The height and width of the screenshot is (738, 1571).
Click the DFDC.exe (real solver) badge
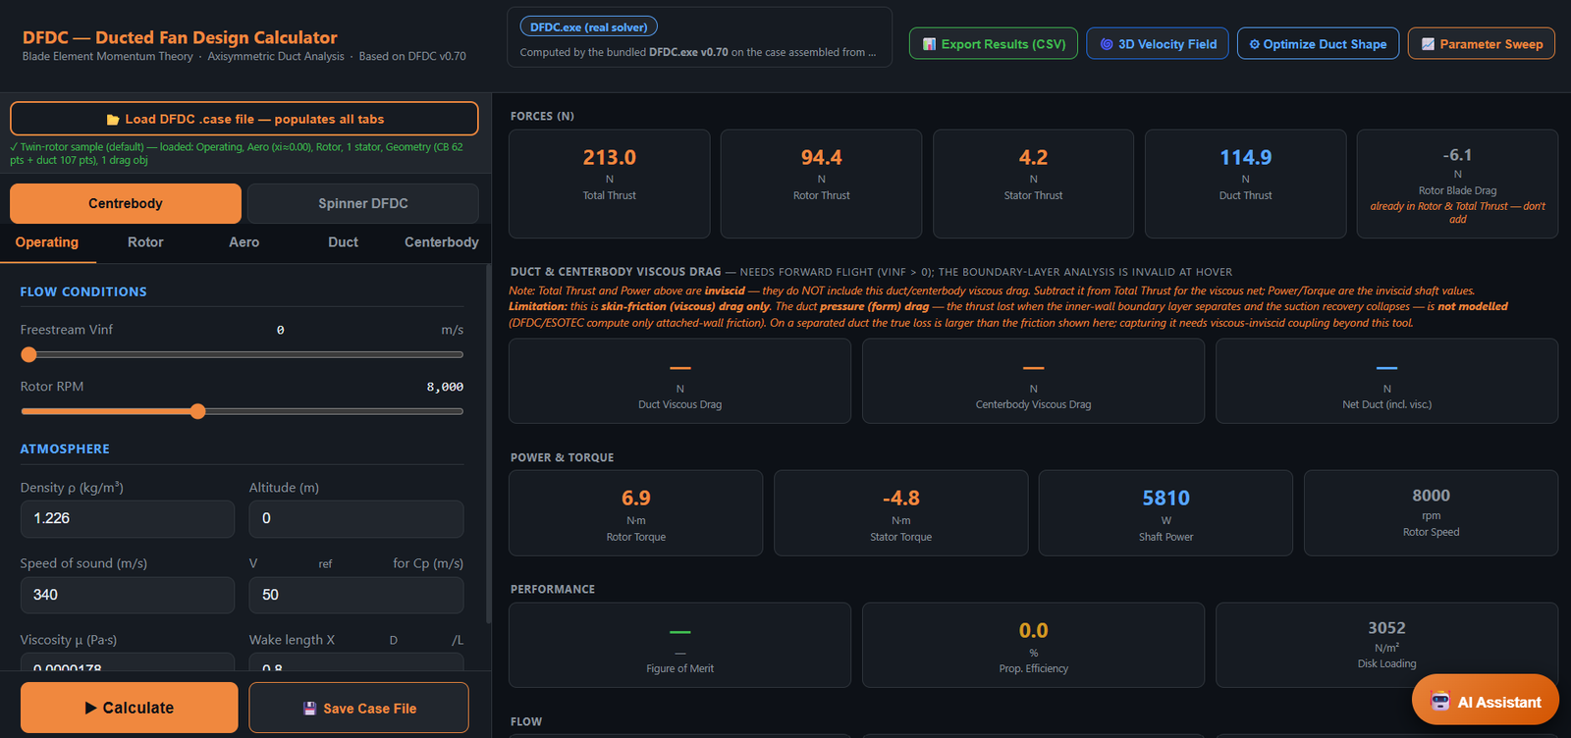point(589,27)
